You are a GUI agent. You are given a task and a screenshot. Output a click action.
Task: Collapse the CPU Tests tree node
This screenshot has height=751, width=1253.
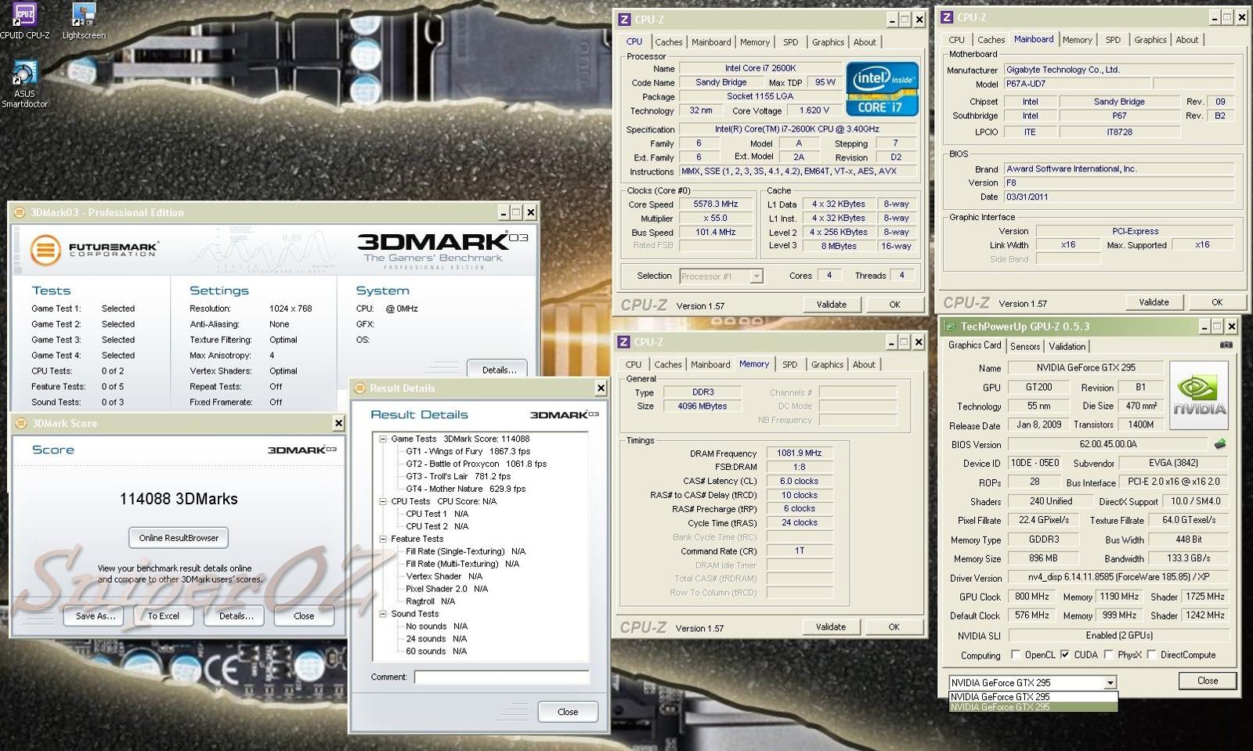[383, 502]
